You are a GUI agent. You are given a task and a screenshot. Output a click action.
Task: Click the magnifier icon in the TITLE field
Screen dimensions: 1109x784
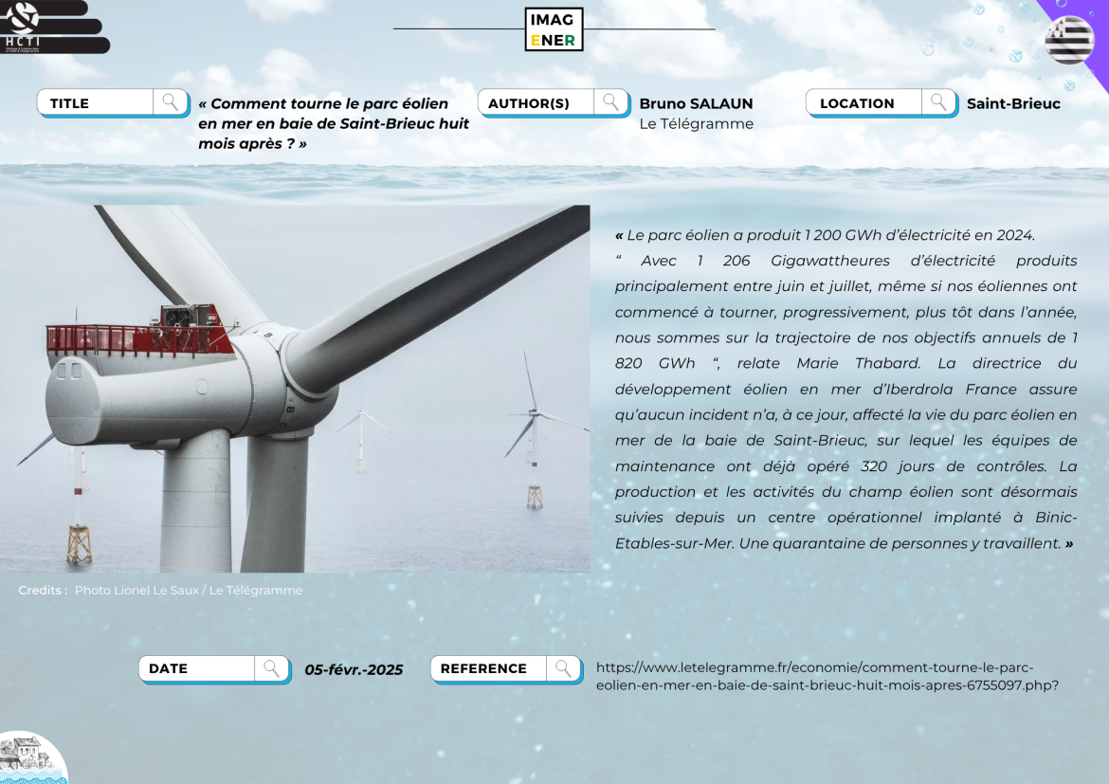coord(171,102)
